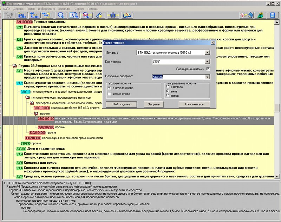This screenshot has width=281, height=222.
Task: Select the 'с начала' search direction radio
Action: coord(168,87)
